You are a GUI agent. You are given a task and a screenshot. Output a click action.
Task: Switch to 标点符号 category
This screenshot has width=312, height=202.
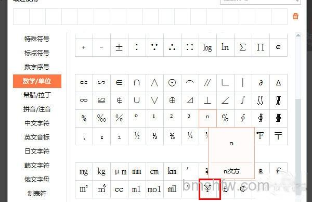[37, 53]
